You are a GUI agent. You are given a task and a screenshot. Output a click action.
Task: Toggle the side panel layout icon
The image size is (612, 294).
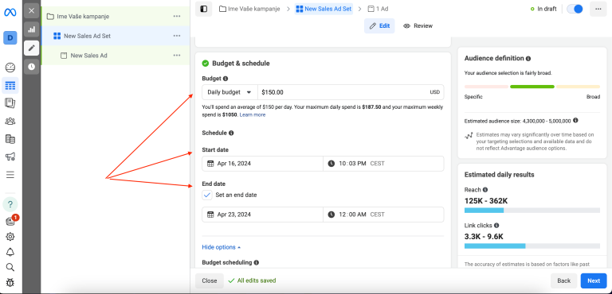pos(204,9)
